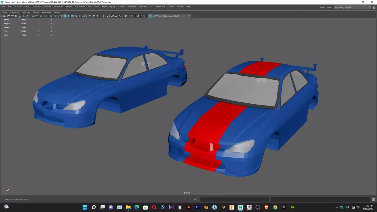
Task: Open the ACES 1.0 SDR-video color space dropdown
Action: (x=172, y=16)
